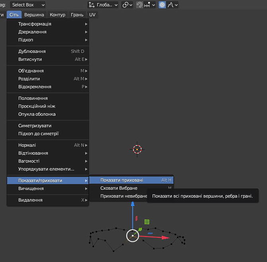This screenshot has height=262, width=267.
Task: Open the Показати/приховати submenu
Action: [x=48, y=180]
